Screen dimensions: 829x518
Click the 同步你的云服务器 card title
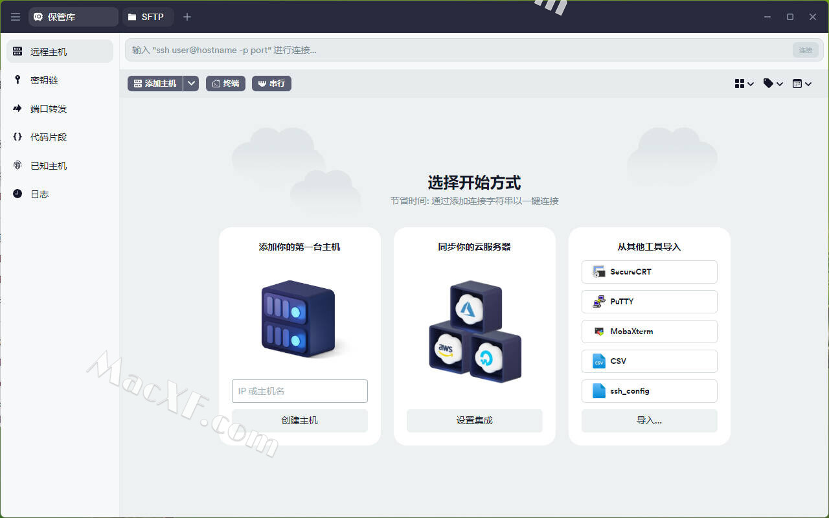click(x=475, y=247)
